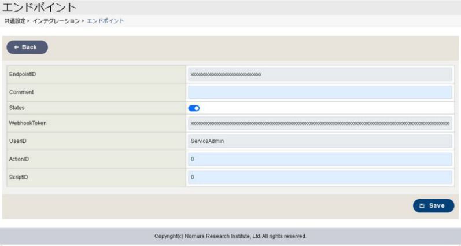Image resolution: width=461 pixels, height=246 pixels.
Task: Click the EndpointID label
Action: 23,74
